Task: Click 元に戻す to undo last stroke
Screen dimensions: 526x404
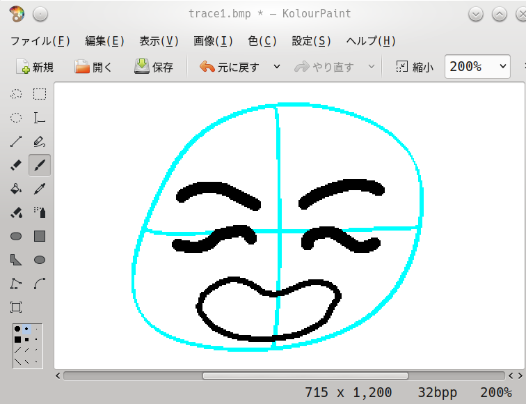Action: [x=230, y=66]
